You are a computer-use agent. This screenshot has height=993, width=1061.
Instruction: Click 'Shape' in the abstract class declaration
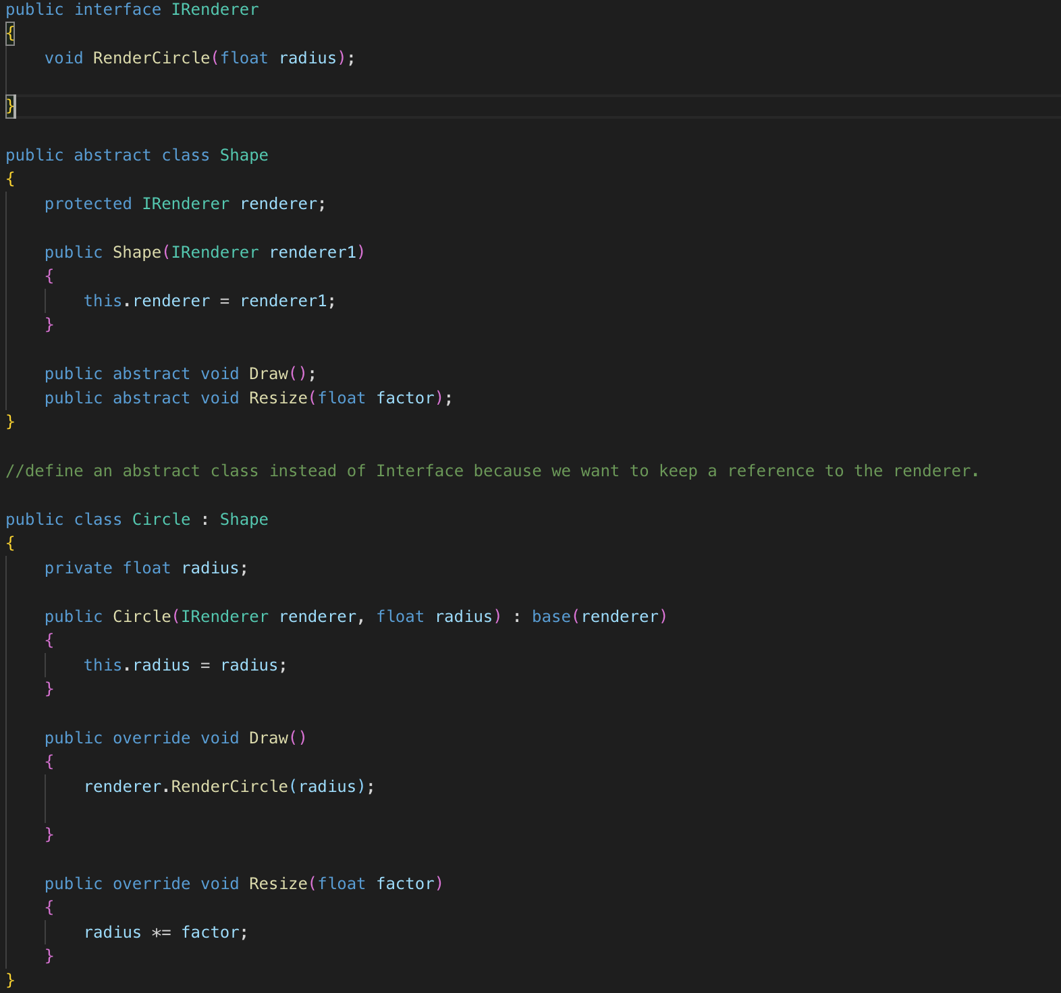coord(244,155)
